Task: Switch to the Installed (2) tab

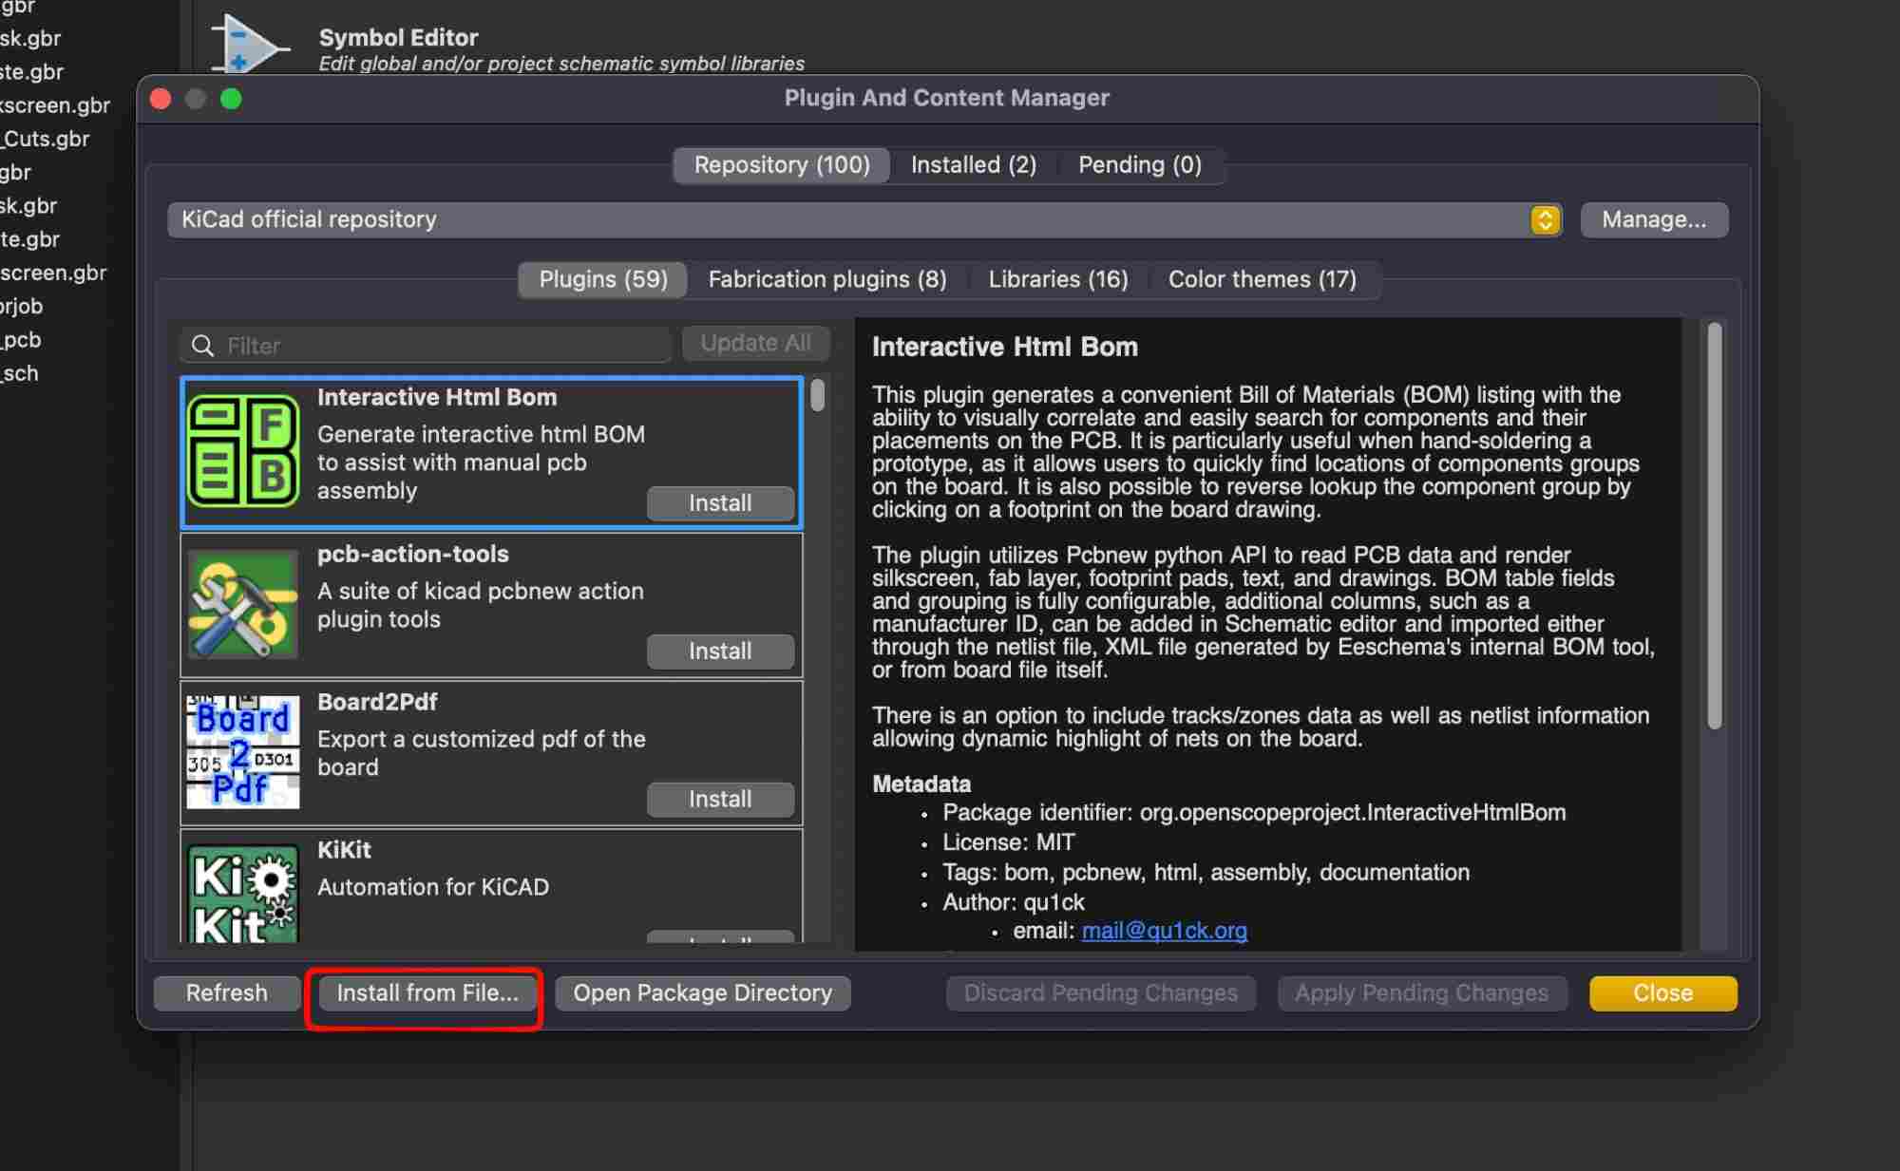Action: tap(973, 165)
